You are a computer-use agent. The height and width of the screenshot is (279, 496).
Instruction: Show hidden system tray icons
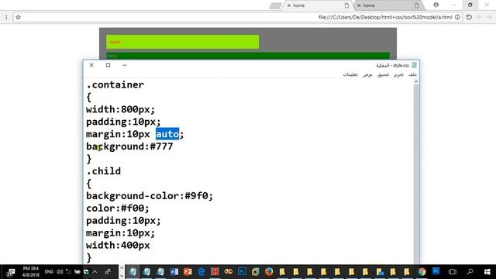[x=95, y=272]
